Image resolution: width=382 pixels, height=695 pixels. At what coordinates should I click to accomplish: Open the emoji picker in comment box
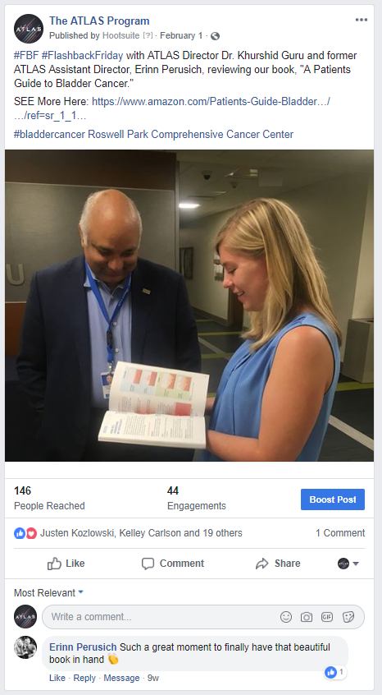(286, 617)
